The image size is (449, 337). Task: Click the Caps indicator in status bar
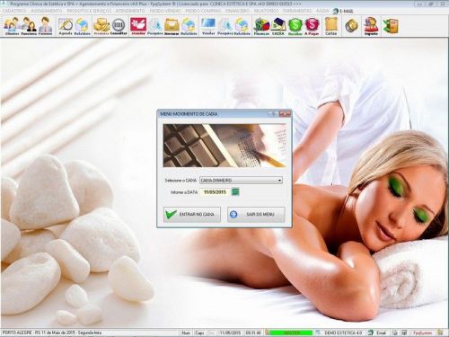tap(199, 333)
